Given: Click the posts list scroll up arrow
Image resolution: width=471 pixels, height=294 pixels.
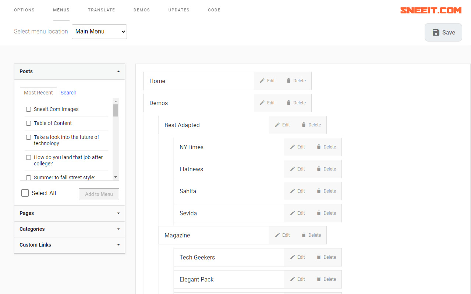Looking at the screenshot, I should tap(116, 101).
